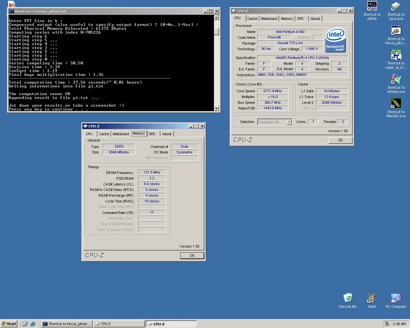Open Cache tab in CPU-Z Memory window
This screenshot has width=410, height=328.
coord(104,134)
